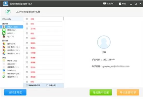143x99 pixels.
Task: Open the QQ (2) penguin category
Action: point(10,37)
